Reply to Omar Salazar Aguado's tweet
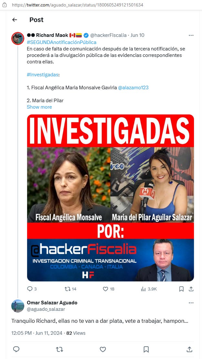The width and height of the screenshot is (202, 359). coord(16,349)
